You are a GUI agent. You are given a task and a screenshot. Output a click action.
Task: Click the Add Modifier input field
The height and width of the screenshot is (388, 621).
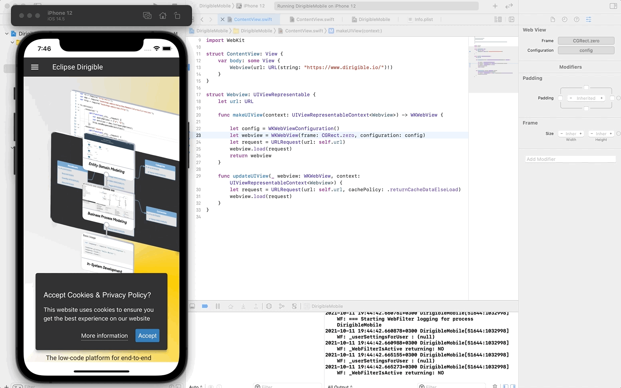click(570, 159)
